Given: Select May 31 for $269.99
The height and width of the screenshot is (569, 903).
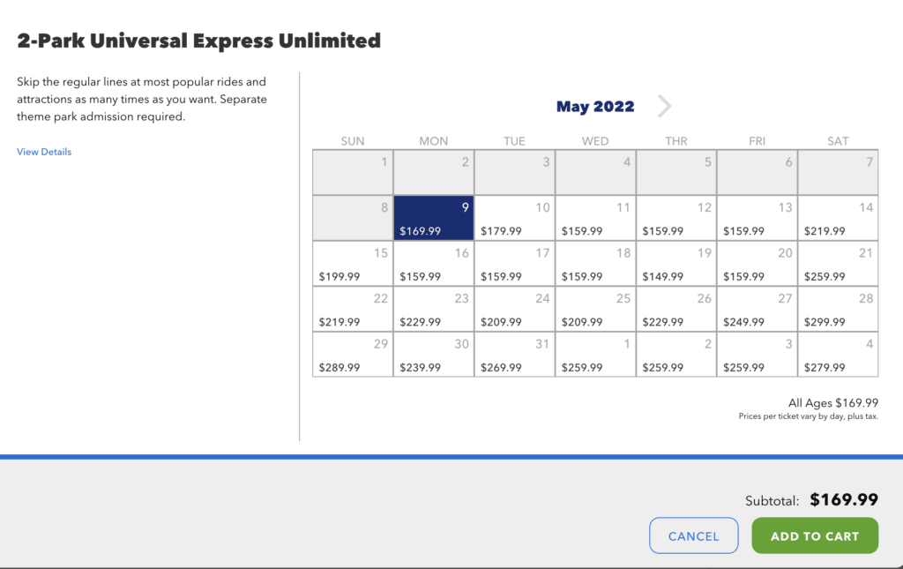Looking at the screenshot, I should pyautogui.click(x=515, y=355).
